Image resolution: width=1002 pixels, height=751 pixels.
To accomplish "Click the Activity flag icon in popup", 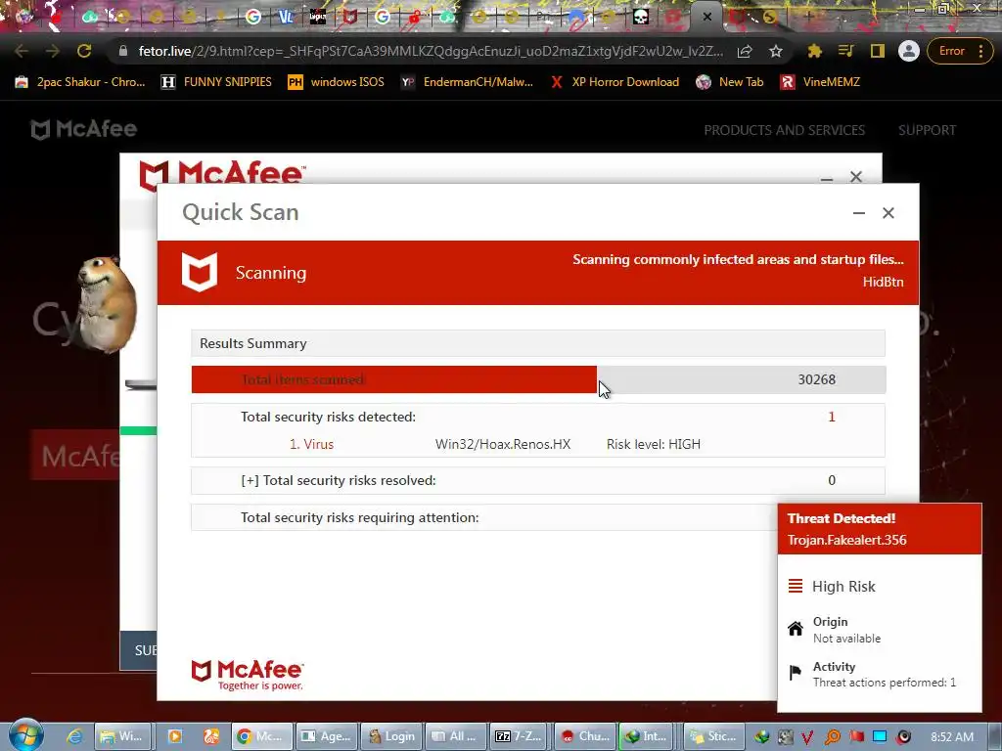I will point(795,673).
